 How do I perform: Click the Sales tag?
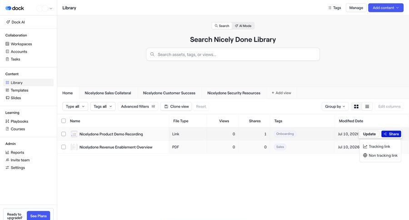click(280, 147)
